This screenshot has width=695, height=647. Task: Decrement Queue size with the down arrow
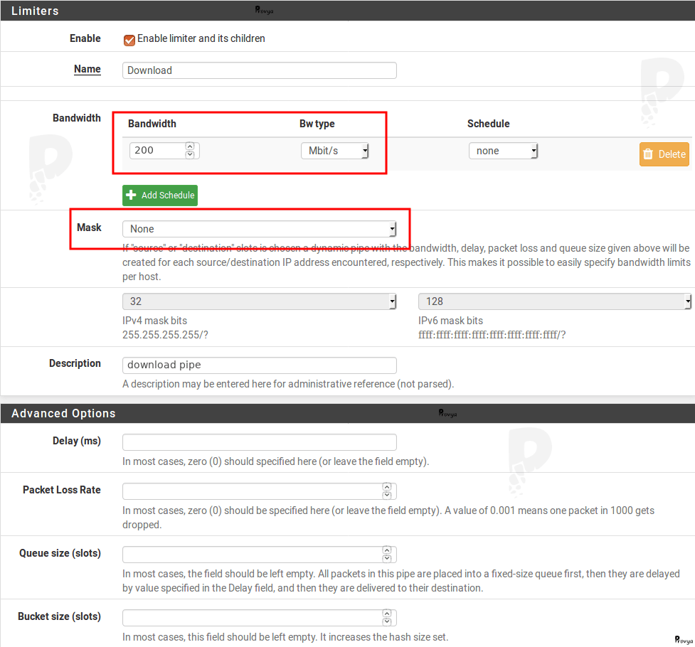[387, 558]
